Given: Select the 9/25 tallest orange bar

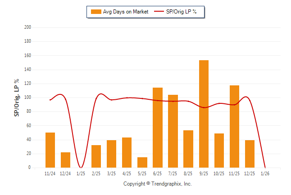Looking at the screenshot, I should pyautogui.click(x=204, y=114).
